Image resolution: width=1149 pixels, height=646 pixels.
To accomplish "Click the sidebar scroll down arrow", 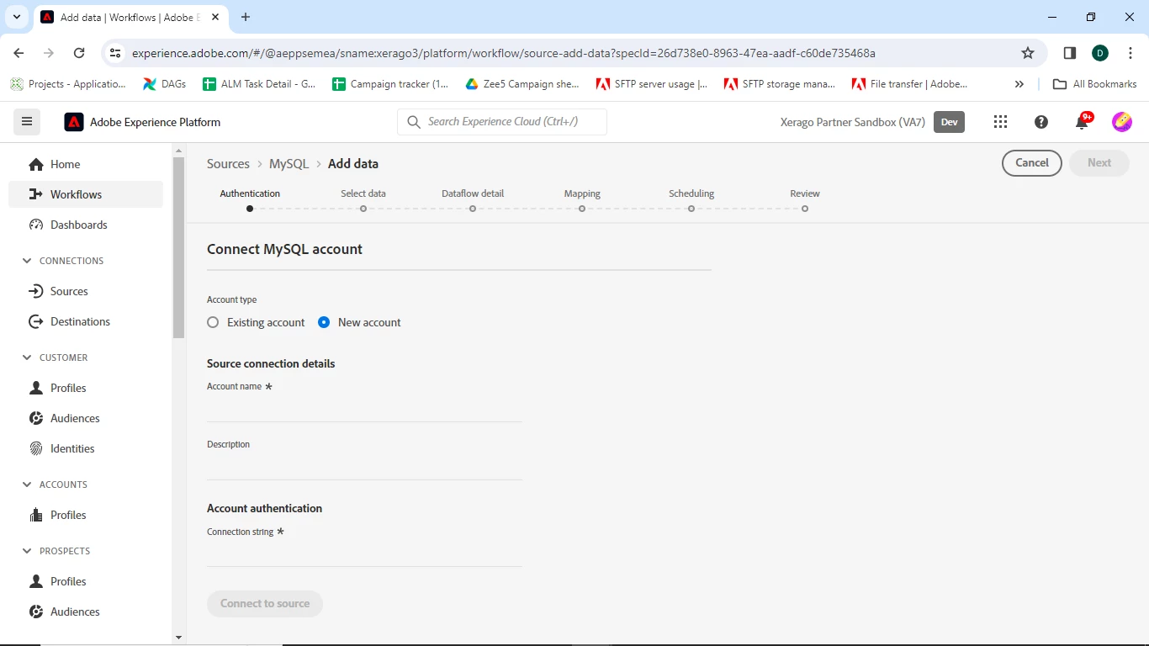I will [x=178, y=638].
